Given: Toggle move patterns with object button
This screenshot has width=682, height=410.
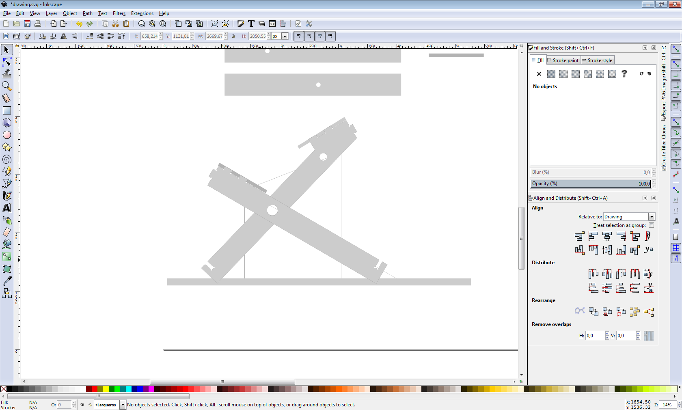Looking at the screenshot, I should (330, 36).
